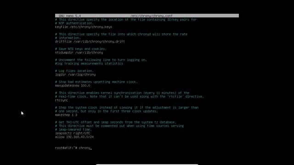294x165 pixels.
Task: Click the '# information.' comment line
Action: click(x=68, y=38)
